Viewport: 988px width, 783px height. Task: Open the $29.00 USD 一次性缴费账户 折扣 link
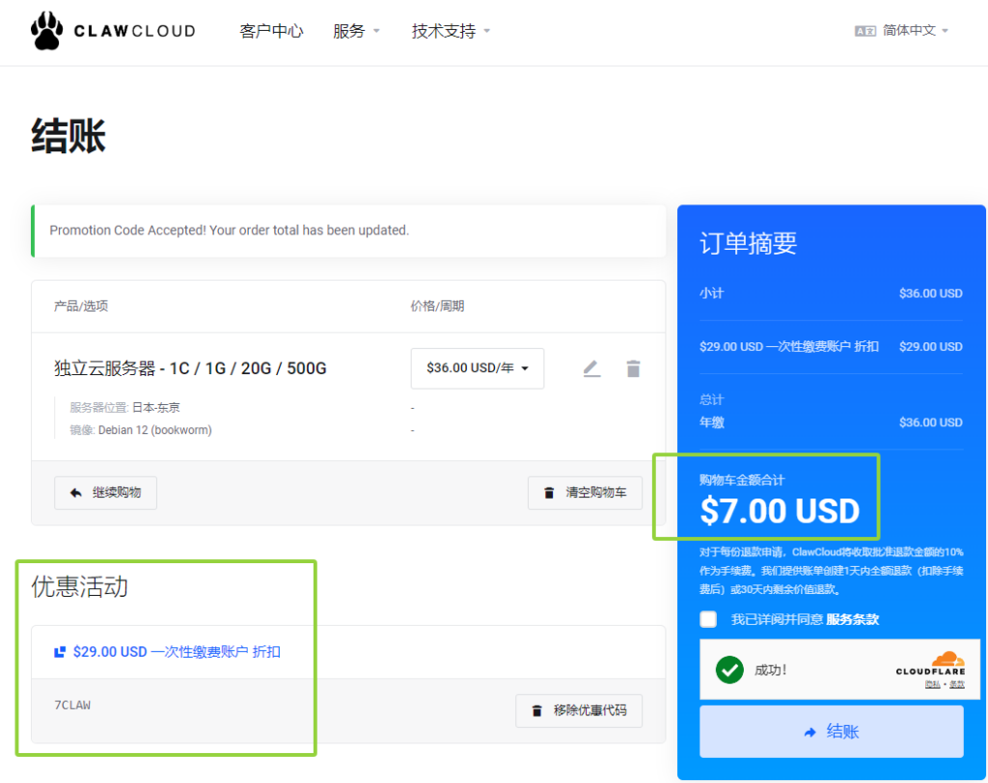pyautogui.click(x=177, y=652)
